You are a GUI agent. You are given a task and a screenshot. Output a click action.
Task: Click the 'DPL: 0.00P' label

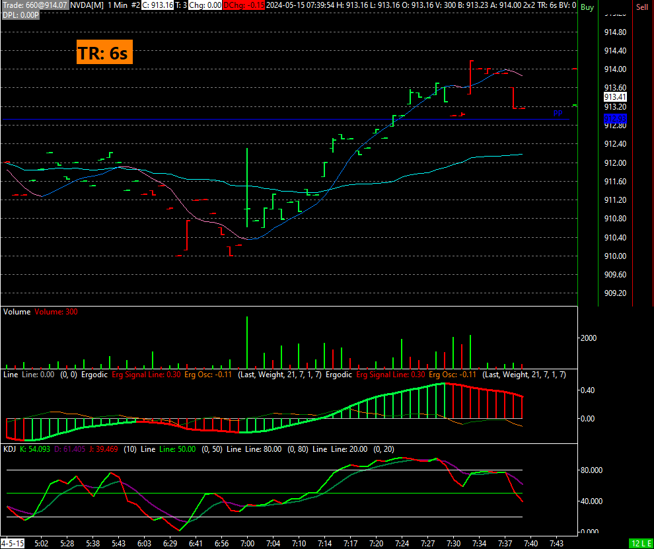coord(21,15)
